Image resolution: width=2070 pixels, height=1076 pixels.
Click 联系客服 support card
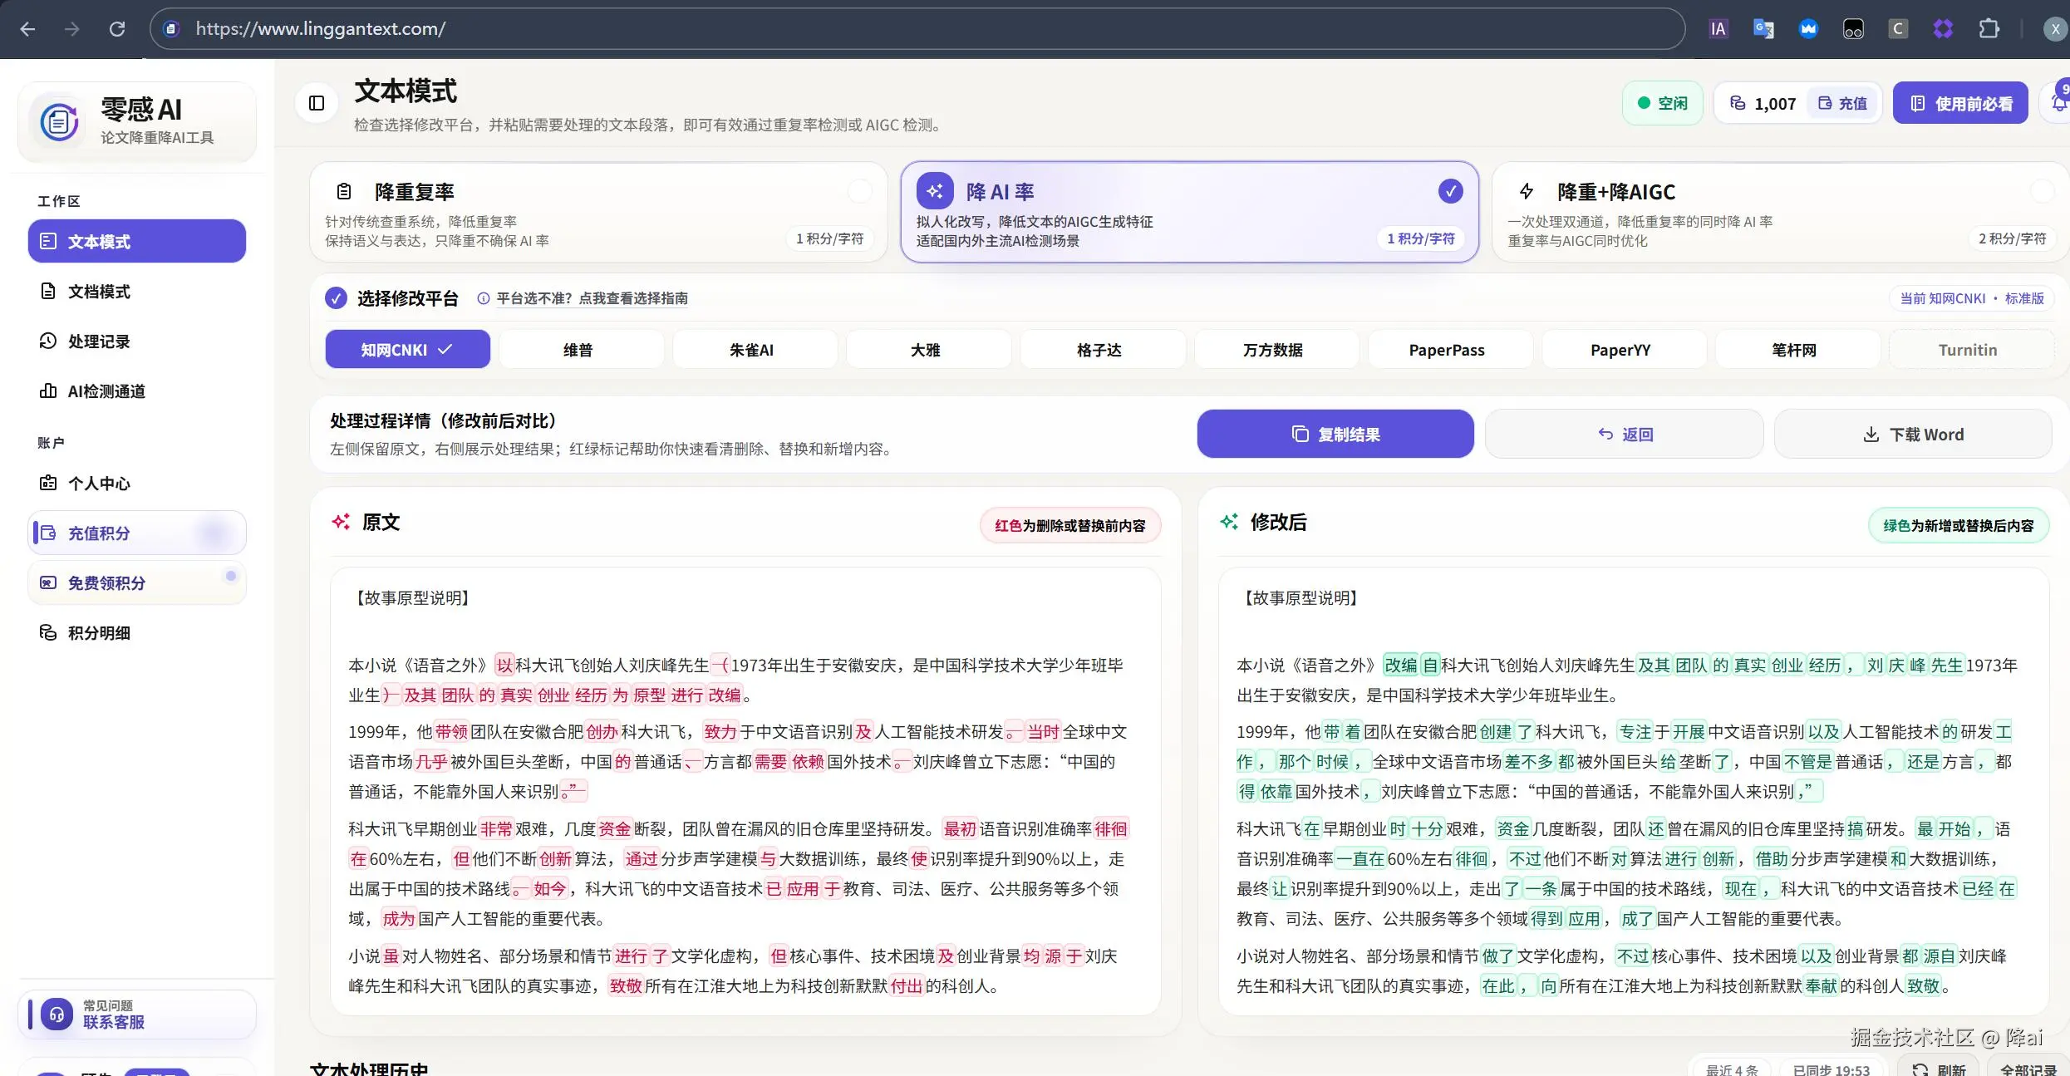point(137,1014)
